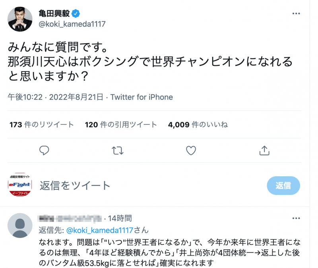The height and width of the screenshot is (268, 318).
Task: Open tweet's three-dot more menu
Action: [x=296, y=14]
